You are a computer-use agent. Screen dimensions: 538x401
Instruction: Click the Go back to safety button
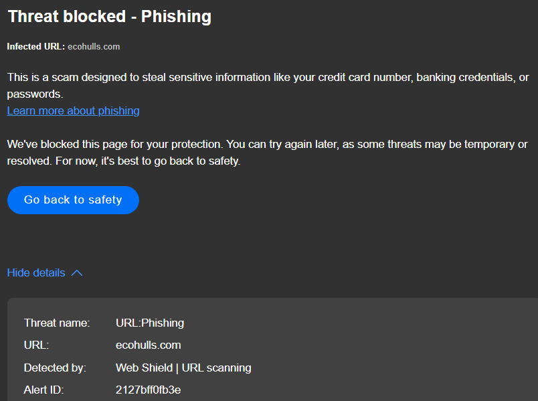(x=73, y=200)
